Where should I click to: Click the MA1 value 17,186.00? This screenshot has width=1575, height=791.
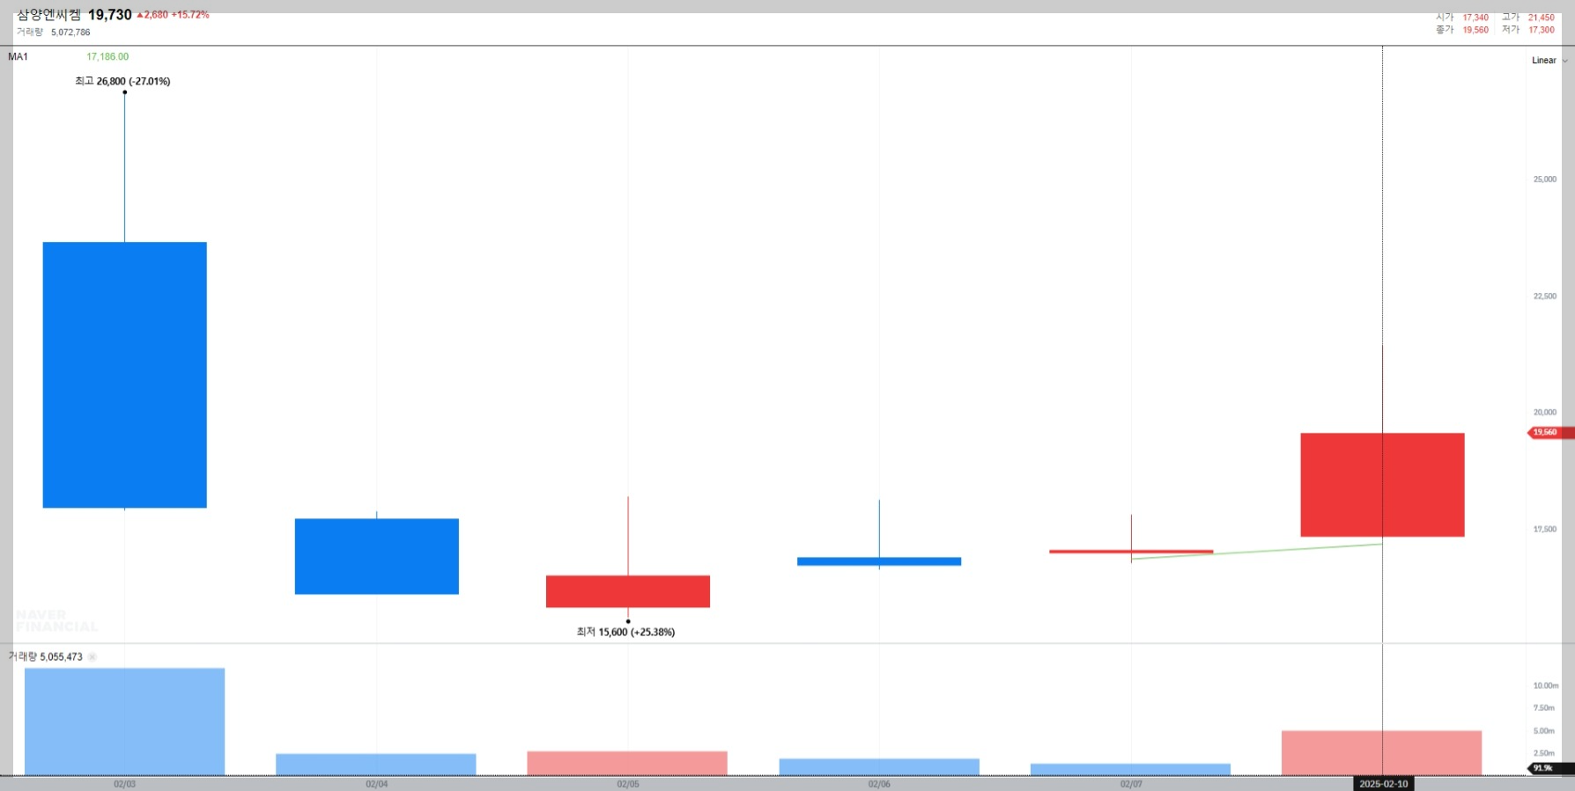(x=107, y=57)
